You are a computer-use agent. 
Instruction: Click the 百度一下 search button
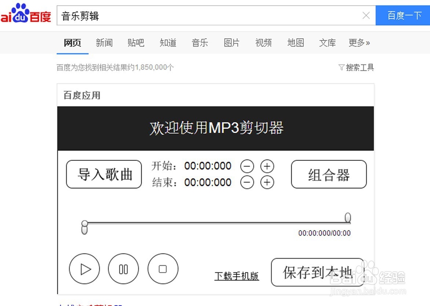[x=403, y=15]
